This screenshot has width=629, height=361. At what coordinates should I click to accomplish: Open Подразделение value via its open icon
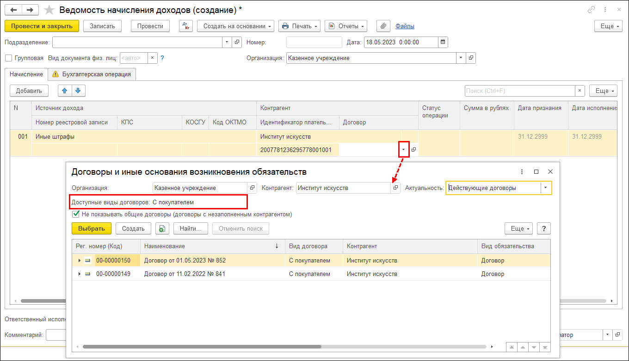237,42
